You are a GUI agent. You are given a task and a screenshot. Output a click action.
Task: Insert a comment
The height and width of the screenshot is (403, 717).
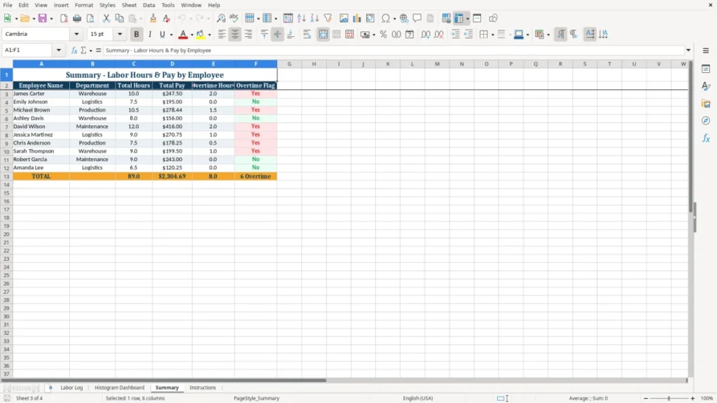click(417, 18)
